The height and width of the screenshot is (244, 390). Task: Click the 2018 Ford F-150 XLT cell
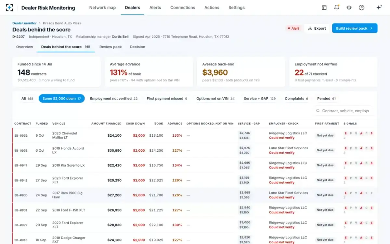(69, 210)
